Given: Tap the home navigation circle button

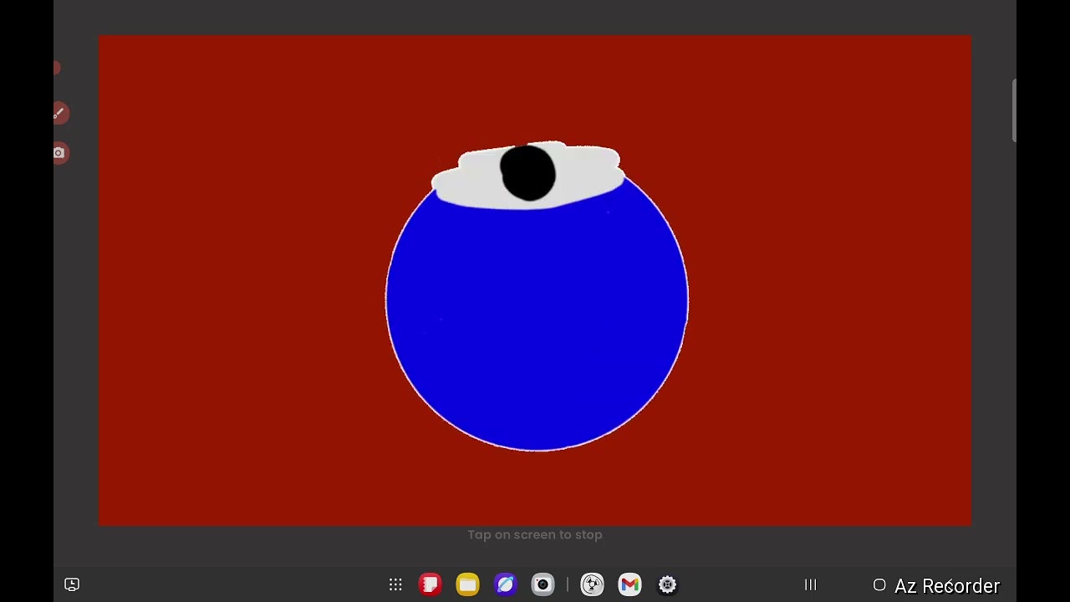Looking at the screenshot, I should pyautogui.click(x=879, y=584).
